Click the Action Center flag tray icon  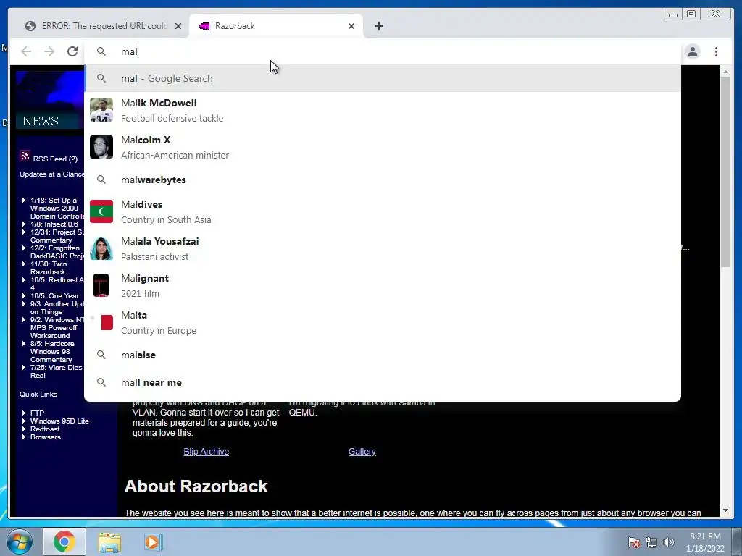click(x=634, y=543)
